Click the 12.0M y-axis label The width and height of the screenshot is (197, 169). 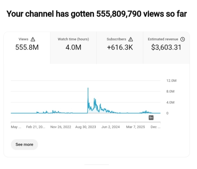[x=171, y=81]
